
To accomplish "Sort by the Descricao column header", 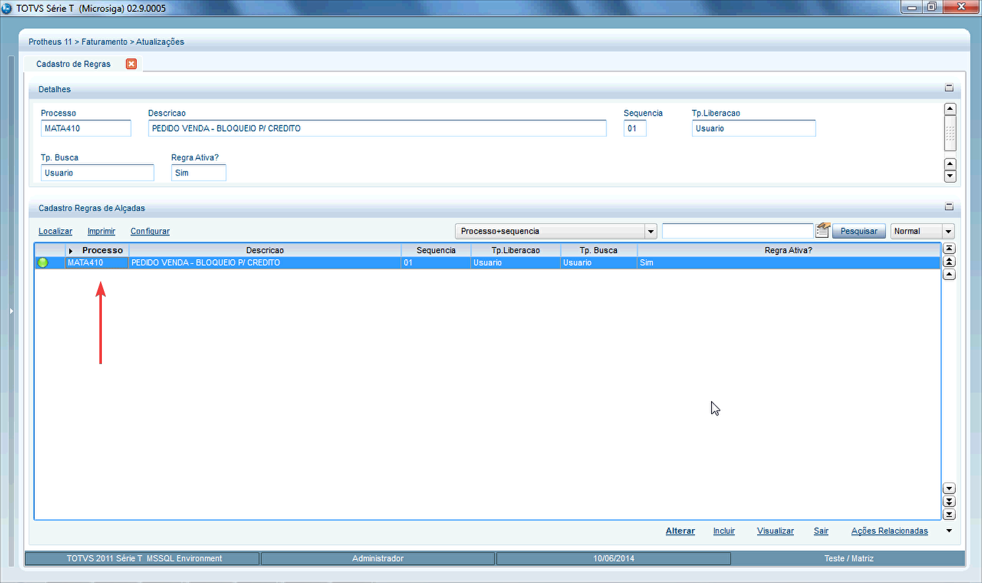I will pos(264,250).
